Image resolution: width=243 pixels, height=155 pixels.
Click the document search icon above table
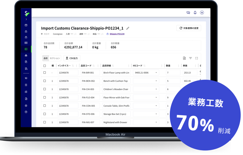(184, 58)
